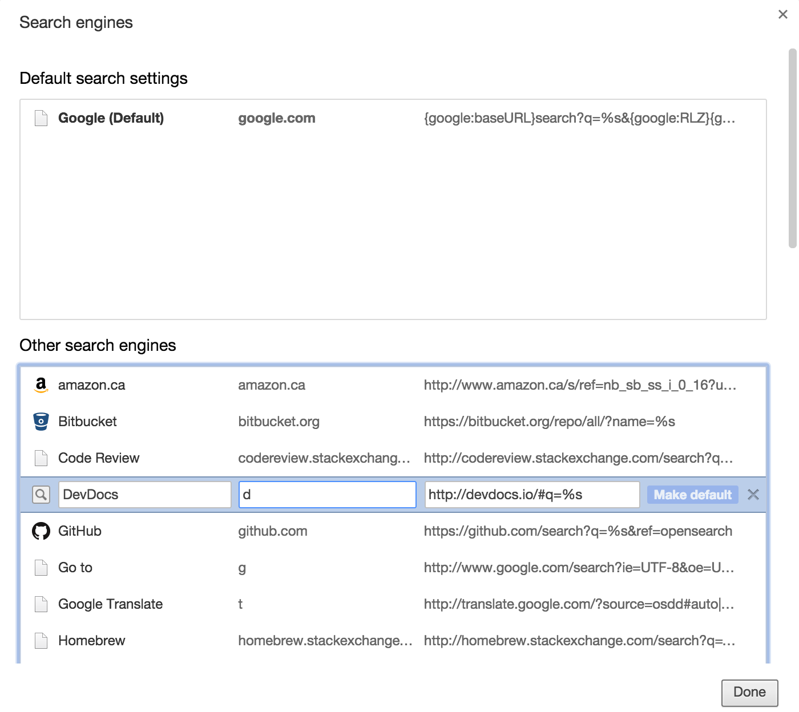799x712 pixels.
Task: Click the translate.google.com URL
Action: (579, 604)
